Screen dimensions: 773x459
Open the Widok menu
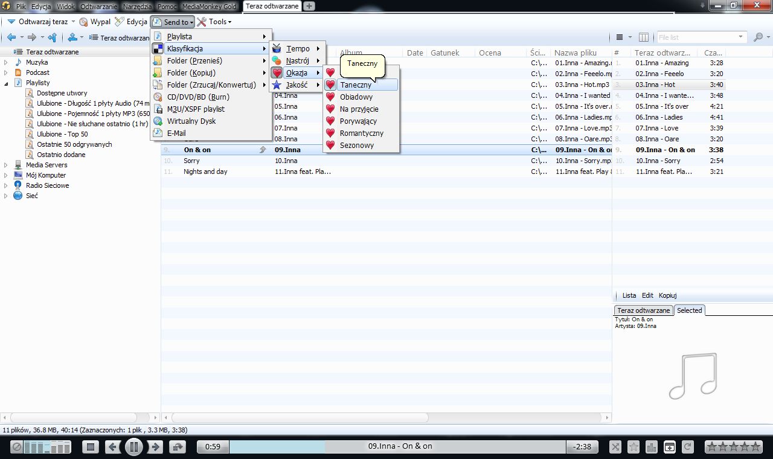pyautogui.click(x=66, y=6)
